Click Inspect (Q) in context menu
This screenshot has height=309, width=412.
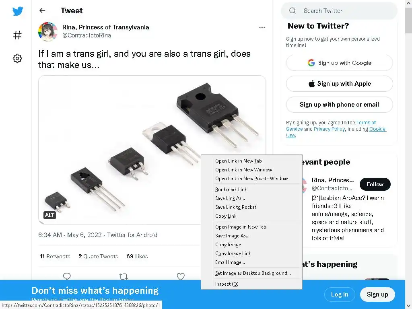coord(227,284)
